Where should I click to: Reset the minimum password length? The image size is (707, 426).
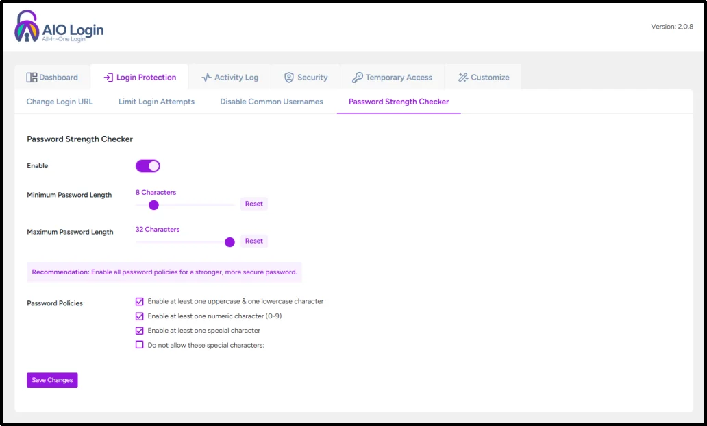click(253, 203)
